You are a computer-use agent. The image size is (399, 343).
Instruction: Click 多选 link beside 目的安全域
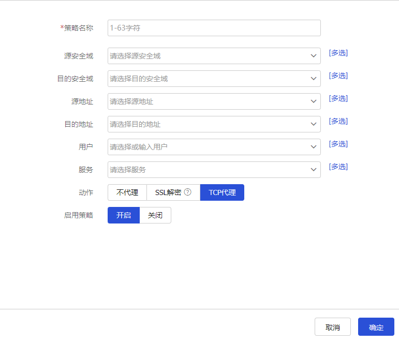pyautogui.click(x=338, y=76)
